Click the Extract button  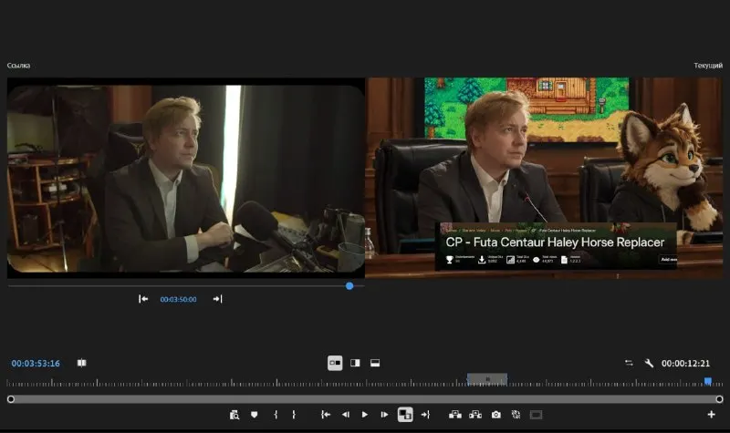point(475,415)
